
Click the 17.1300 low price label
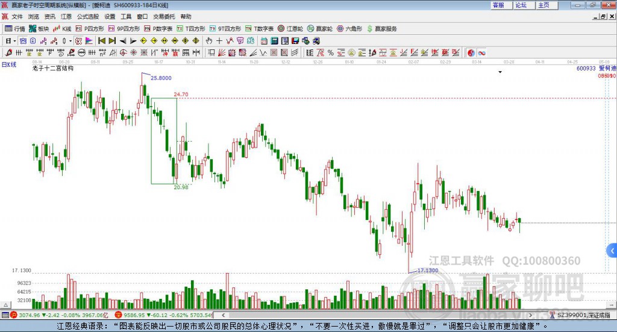pyautogui.click(x=428, y=271)
